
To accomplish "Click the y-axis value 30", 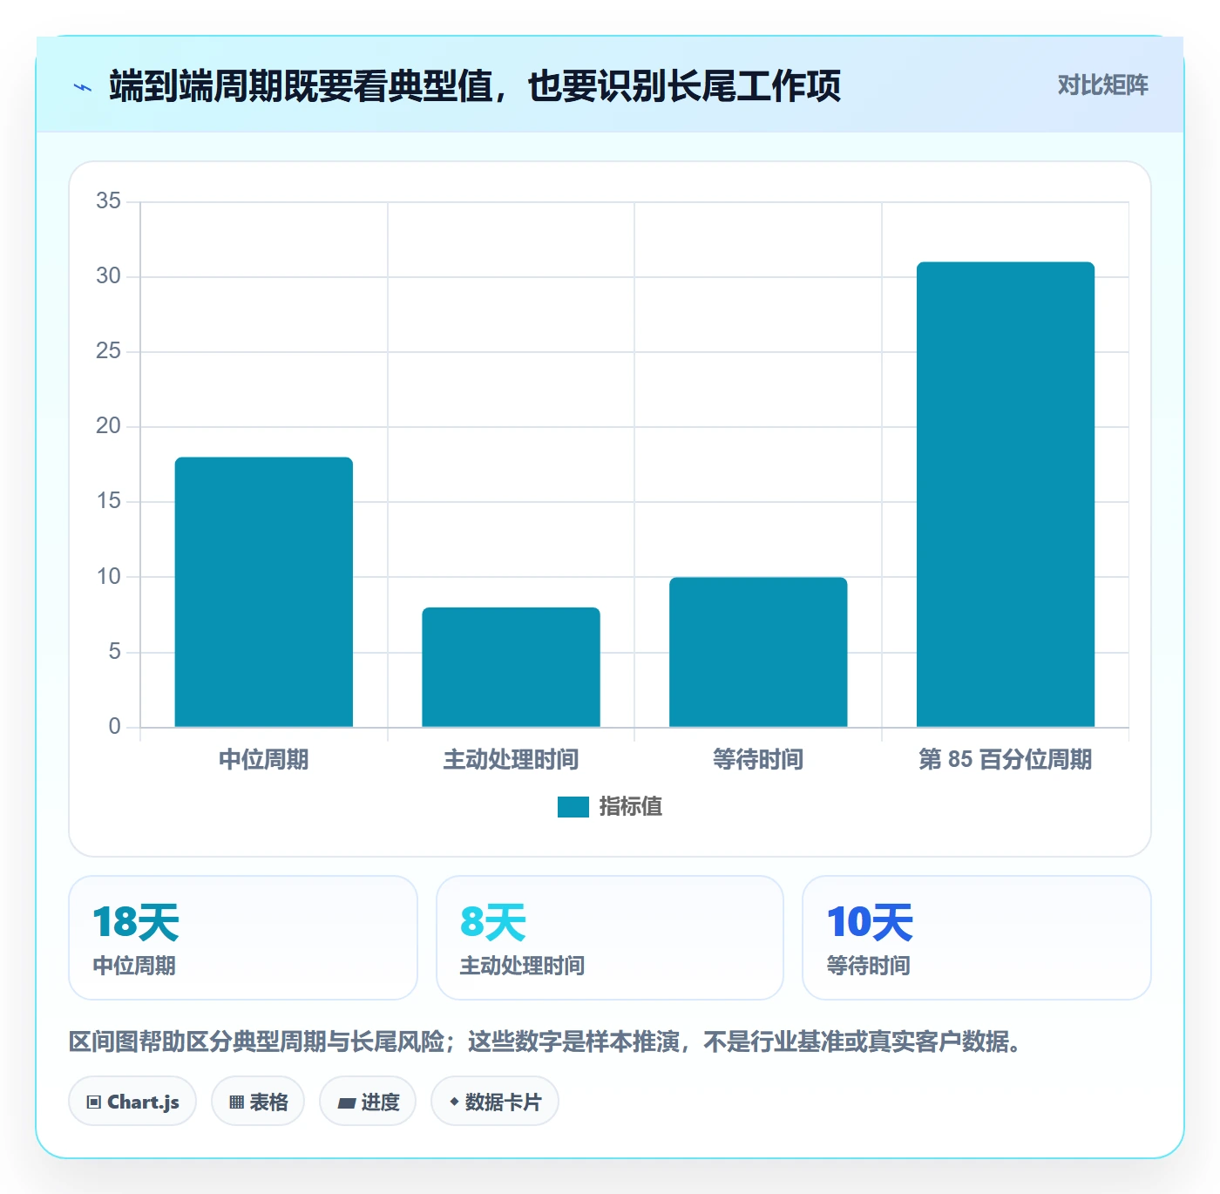I will [x=109, y=276].
